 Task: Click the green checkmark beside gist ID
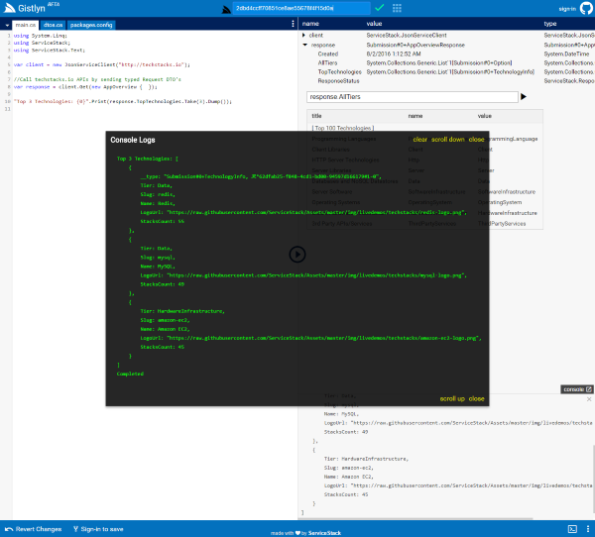[x=380, y=8]
